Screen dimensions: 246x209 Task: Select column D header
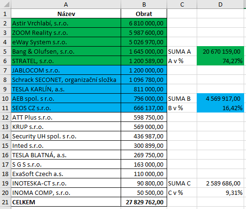tap(220, 4)
